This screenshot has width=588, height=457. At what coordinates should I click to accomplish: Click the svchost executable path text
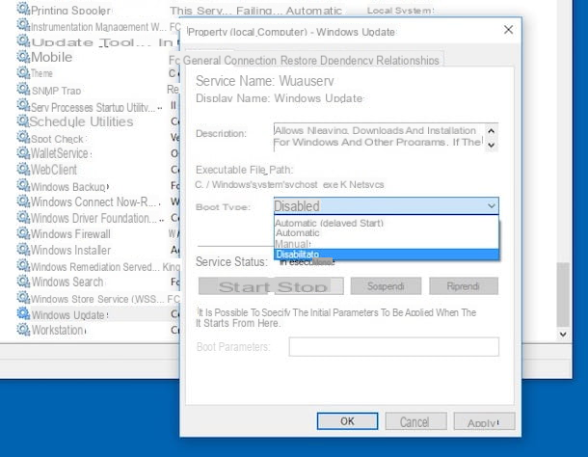pos(289,184)
